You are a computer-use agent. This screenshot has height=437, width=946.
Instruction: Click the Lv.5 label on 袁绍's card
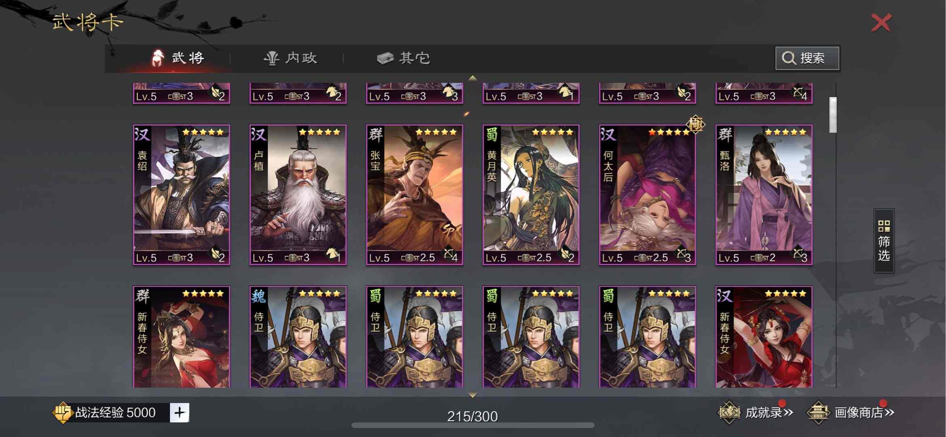pos(146,258)
